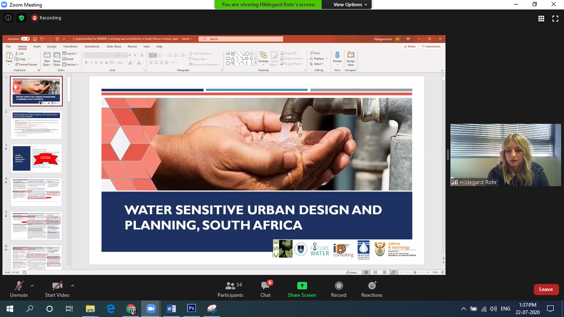This screenshot has height=317, width=564.
Task: Open Zoom Reactions
Action: [372, 289]
